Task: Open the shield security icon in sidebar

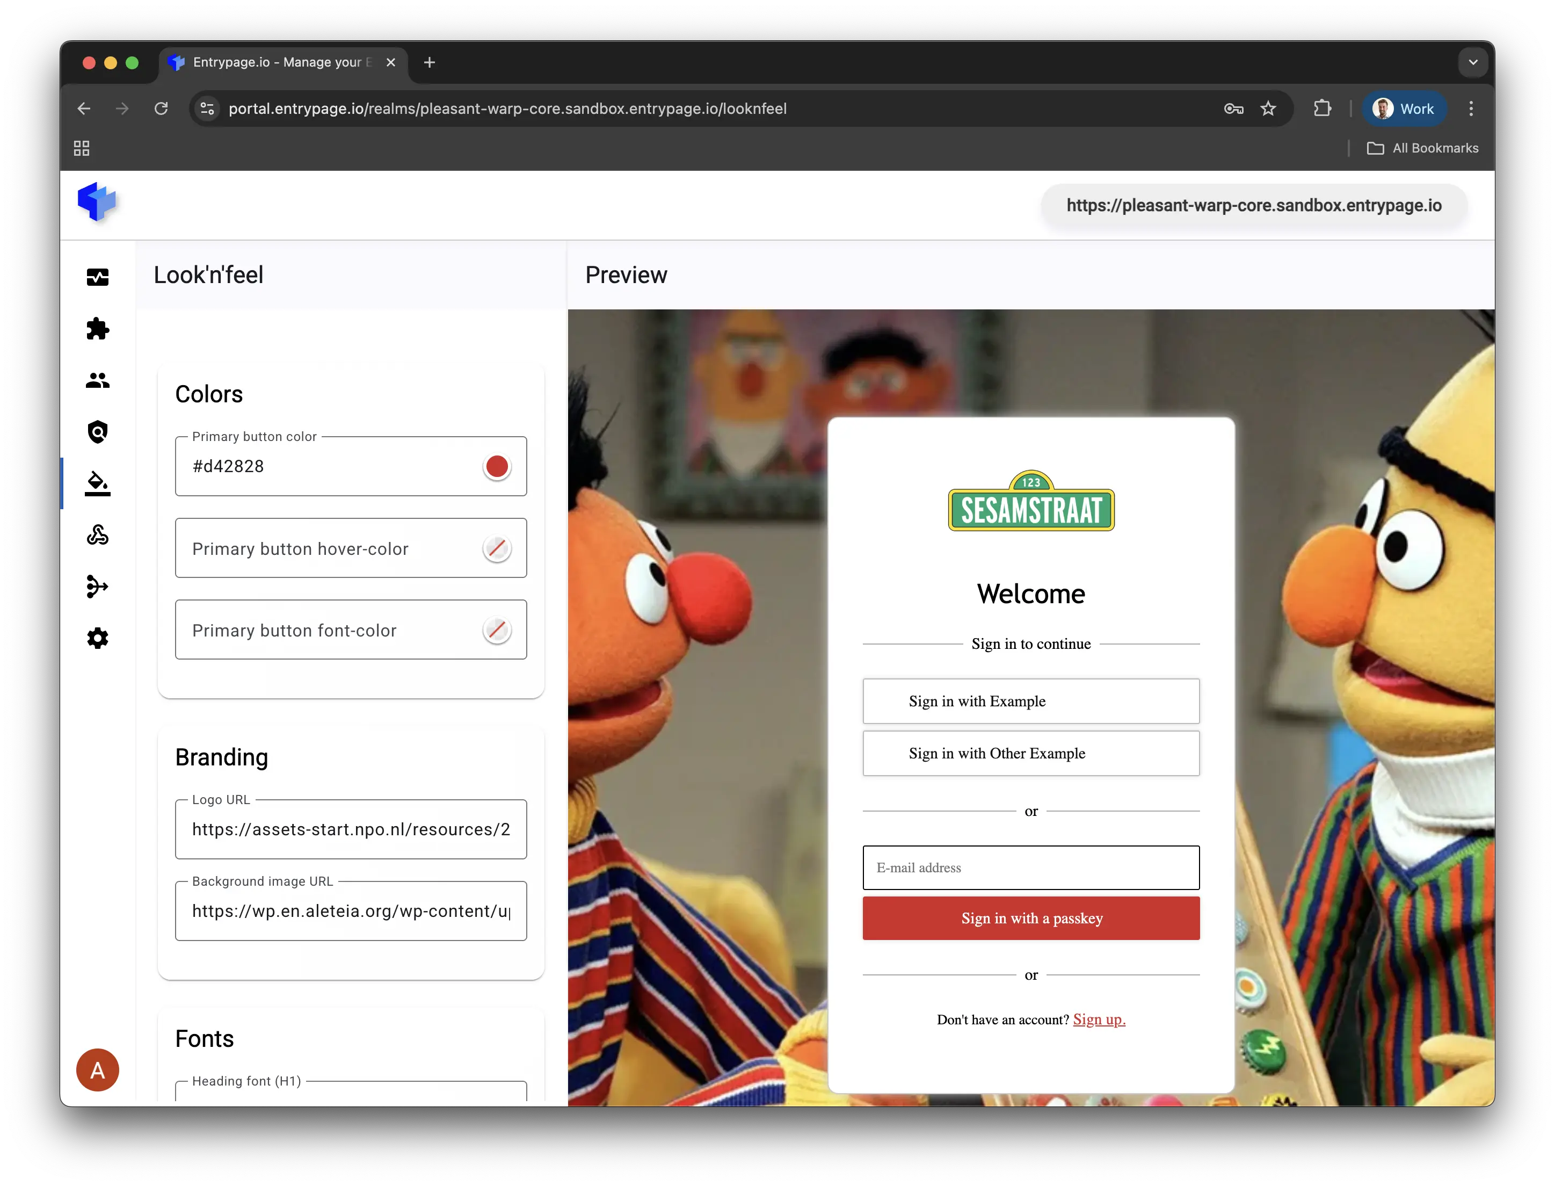Action: tap(97, 432)
